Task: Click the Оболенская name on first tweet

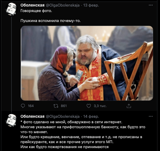Action: tap(33, 5)
